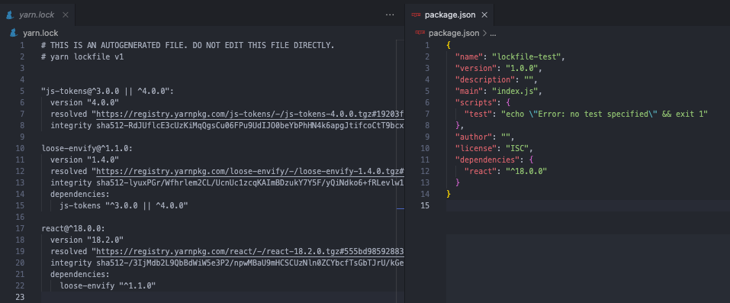
Task: Select the yarn.lock editor tab
Action: click(37, 15)
